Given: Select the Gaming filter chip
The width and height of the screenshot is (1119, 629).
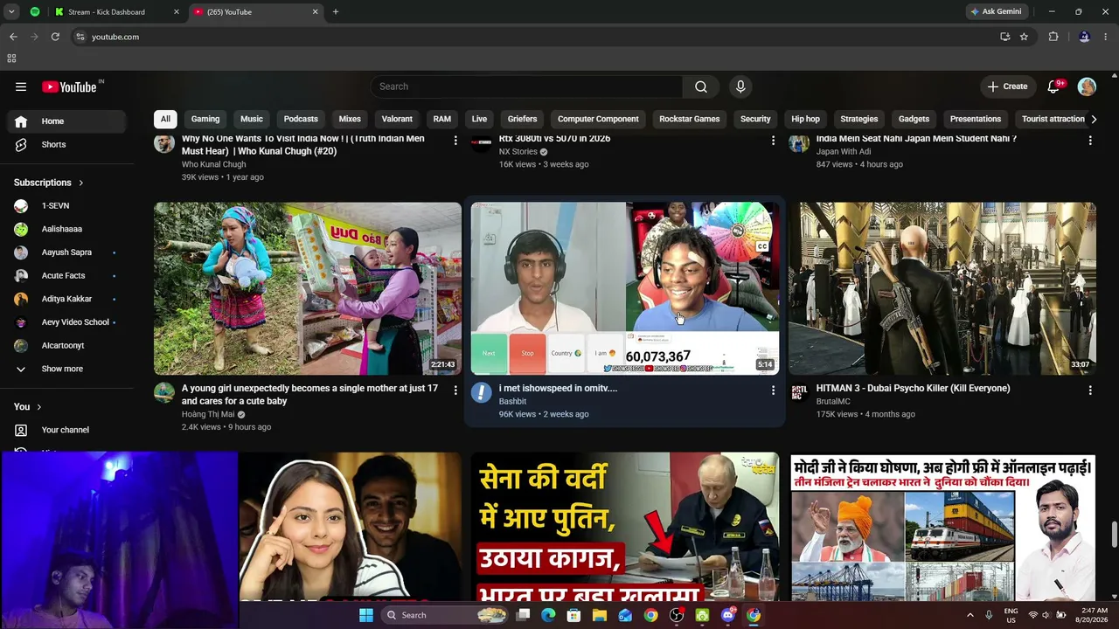Looking at the screenshot, I should point(205,119).
